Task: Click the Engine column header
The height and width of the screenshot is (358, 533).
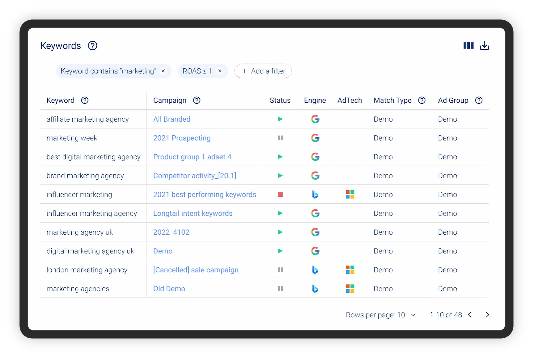Action: [x=315, y=100]
